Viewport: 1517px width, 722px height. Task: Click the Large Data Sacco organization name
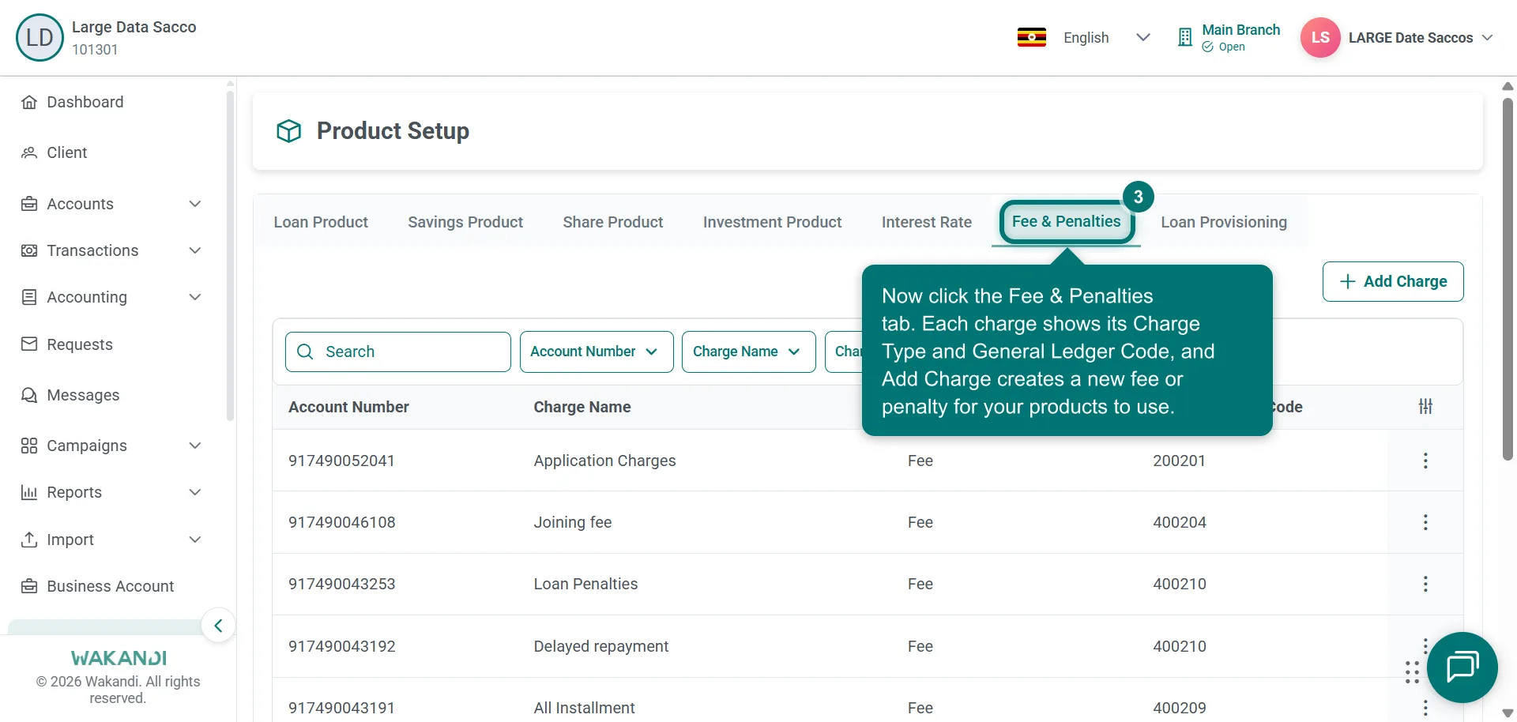click(x=134, y=27)
